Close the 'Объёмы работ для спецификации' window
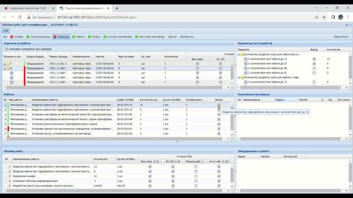This screenshot has height=198, width=353. tap(350, 25)
